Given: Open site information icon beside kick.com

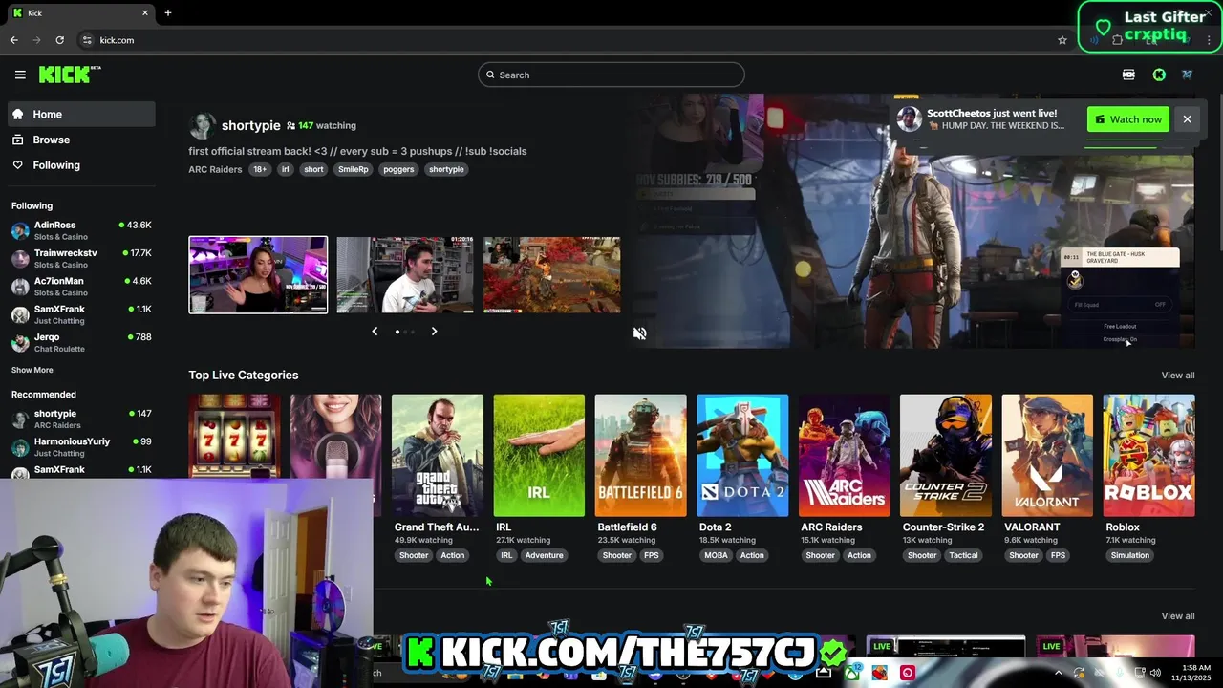Looking at the screenshot, I should [87, 40].
